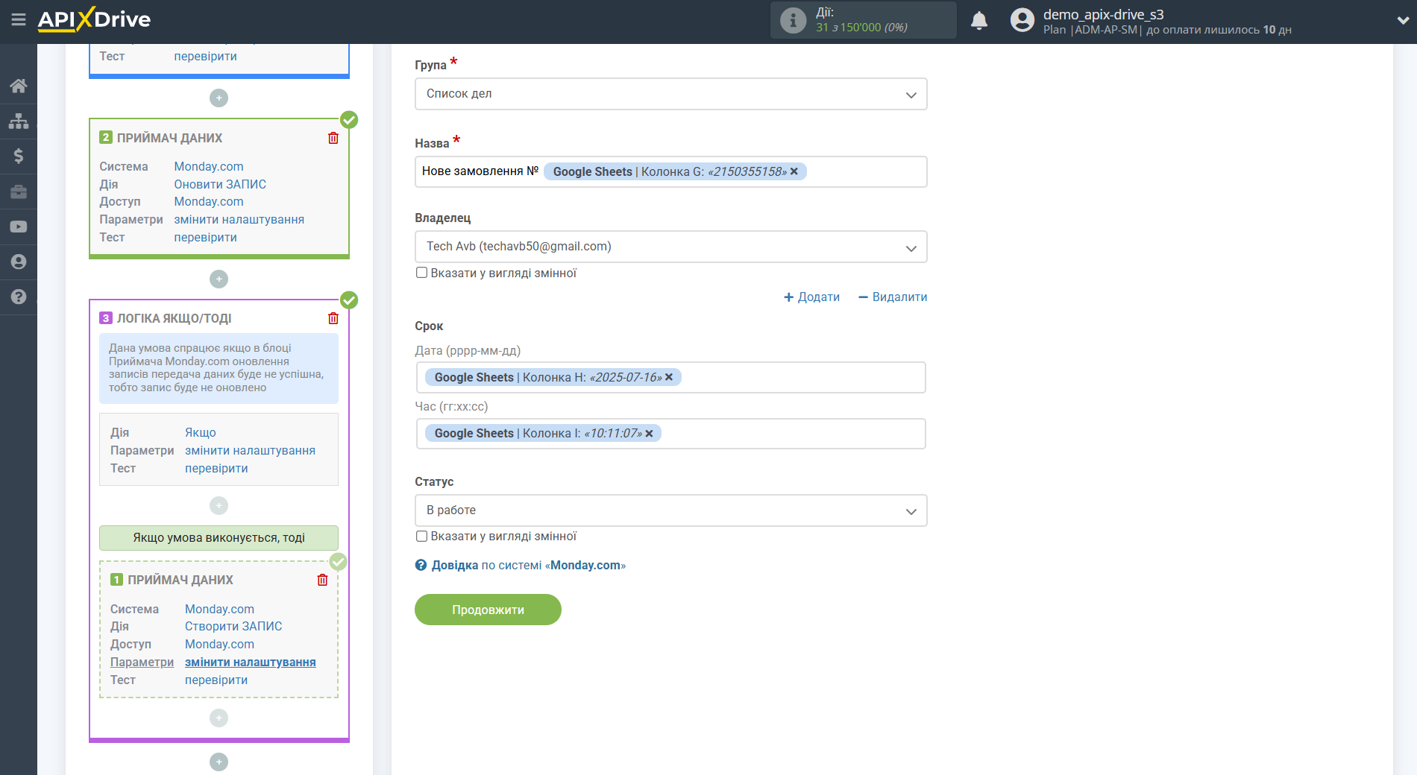Screen dimensions: 1417x775
Task: Delete nested block 1 ПРИЙМАЧ ДАНИХ with trash icon
Action: pyautogui.click(x=322, y=580)
